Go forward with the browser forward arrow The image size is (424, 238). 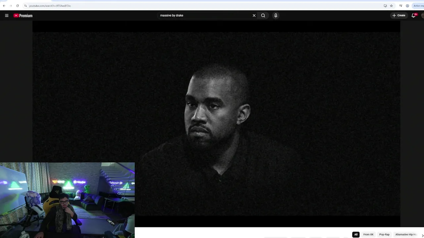click(11, 6)
